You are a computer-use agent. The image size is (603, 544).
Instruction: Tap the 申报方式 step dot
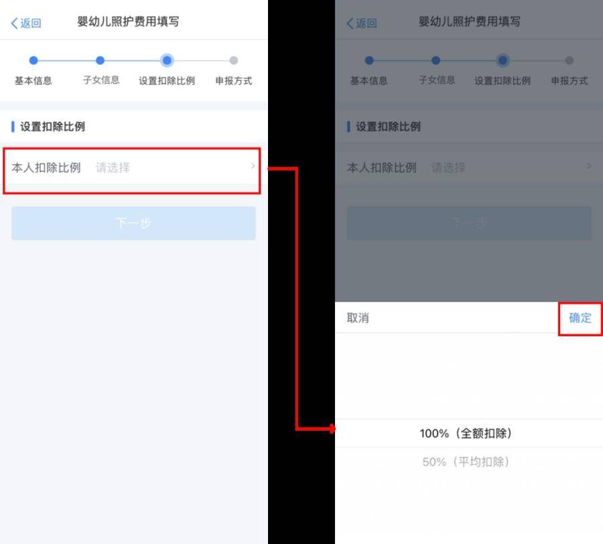233,60
